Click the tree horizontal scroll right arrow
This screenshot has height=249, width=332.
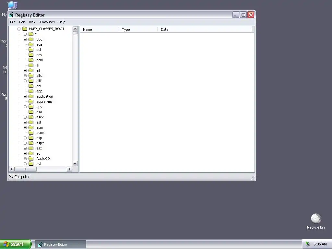69,169
